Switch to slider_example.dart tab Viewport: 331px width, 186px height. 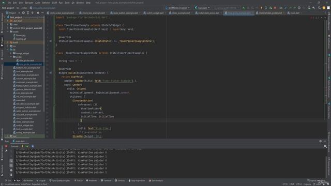pyautogui.click(x=180, y=13)
